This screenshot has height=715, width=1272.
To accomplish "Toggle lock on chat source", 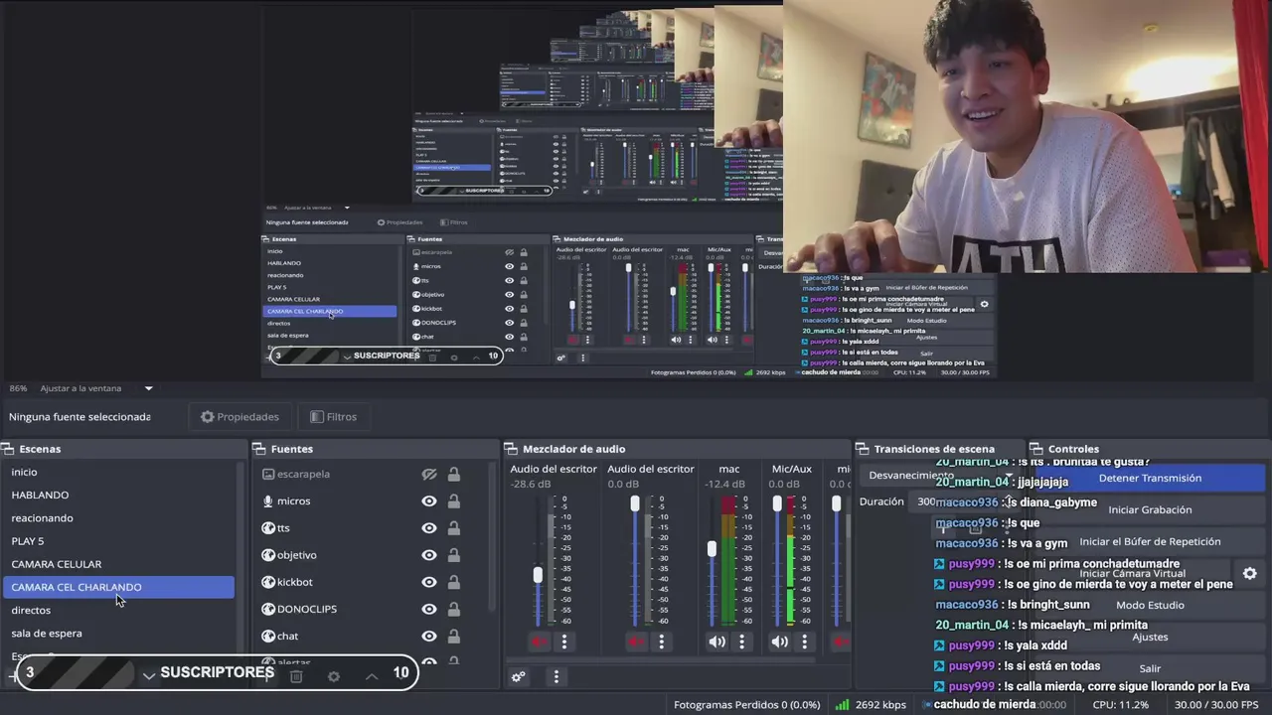I will pos(454,636).
